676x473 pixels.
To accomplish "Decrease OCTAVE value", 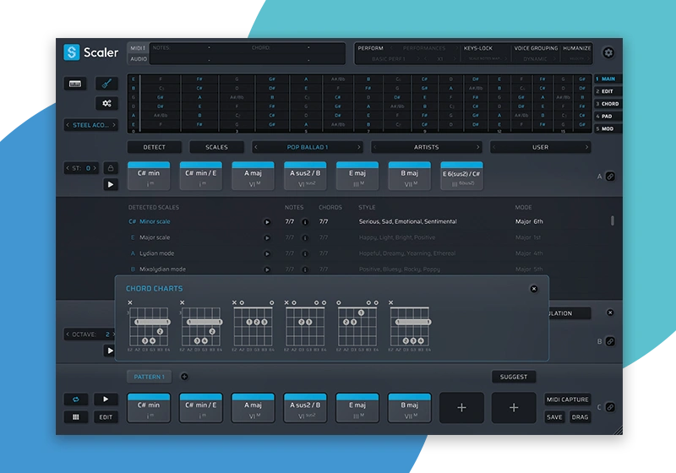I will pos(68,334).
